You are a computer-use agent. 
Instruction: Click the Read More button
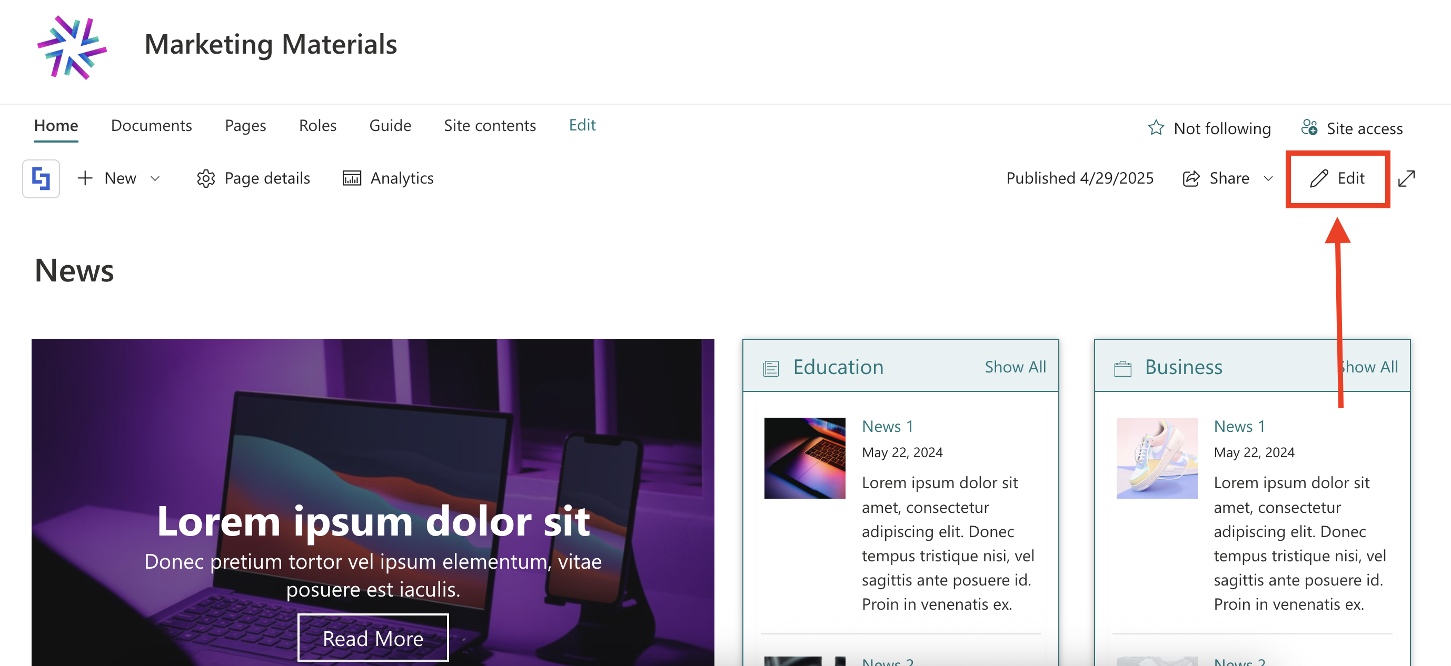(x=373, y=638)
